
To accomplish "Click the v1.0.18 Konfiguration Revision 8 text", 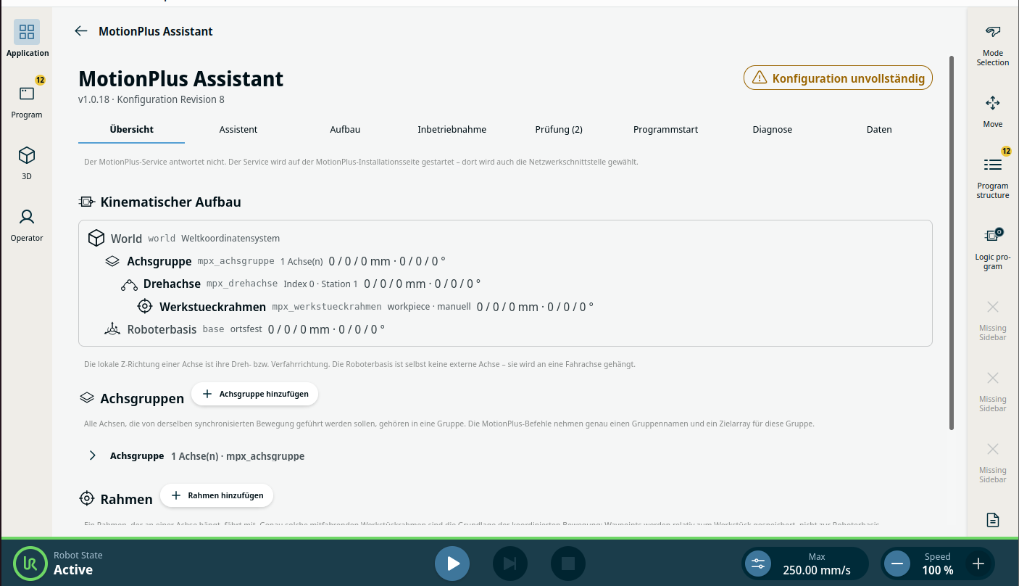I will (x=151, y=99).
